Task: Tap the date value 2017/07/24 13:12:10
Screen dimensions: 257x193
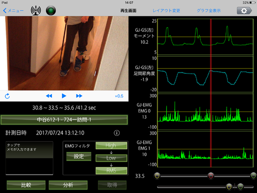Action: point(60,133)
